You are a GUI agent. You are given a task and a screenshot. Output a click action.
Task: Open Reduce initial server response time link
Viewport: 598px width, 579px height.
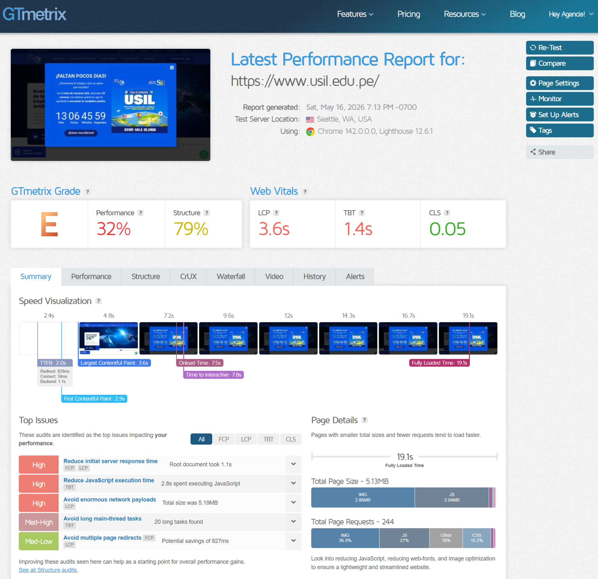tap(110, 461)
